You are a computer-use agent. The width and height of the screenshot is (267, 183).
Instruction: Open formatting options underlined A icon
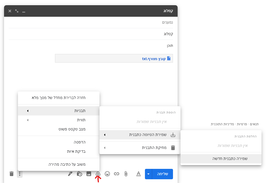pyautogui.click(x=139, y=174)
